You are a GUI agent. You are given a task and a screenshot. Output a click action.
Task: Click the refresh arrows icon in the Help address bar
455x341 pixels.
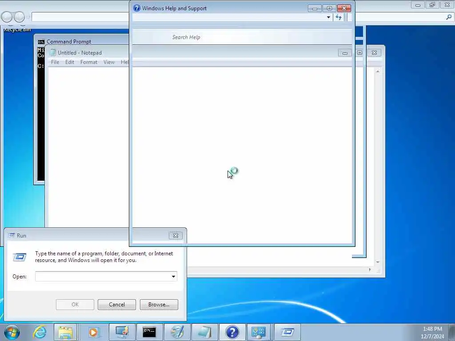(x=339, y=17)
